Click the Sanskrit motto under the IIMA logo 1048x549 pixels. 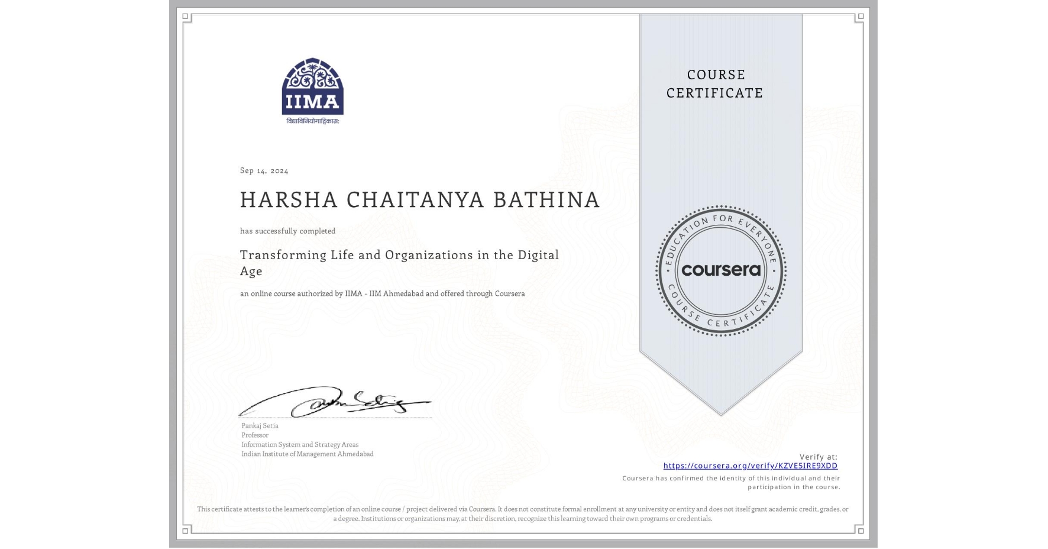coord(313,121)
